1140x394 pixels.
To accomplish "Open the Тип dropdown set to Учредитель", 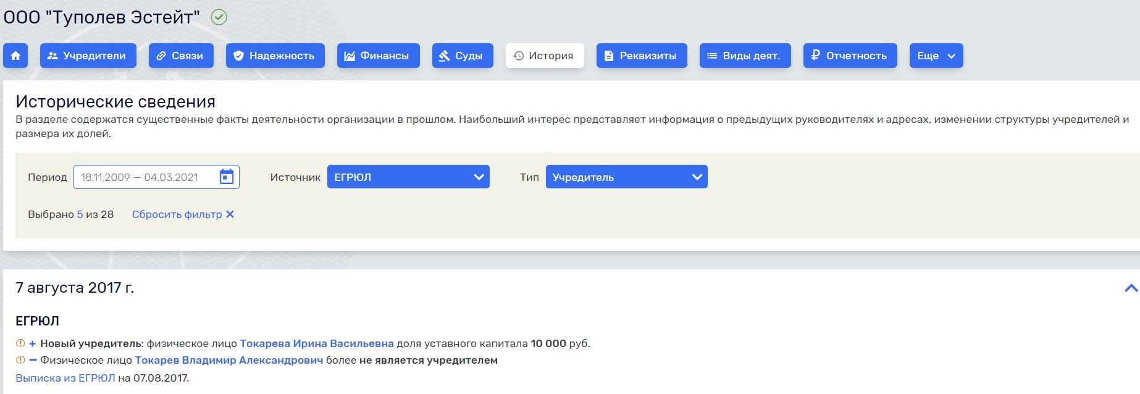I will (x=627, y=177).
